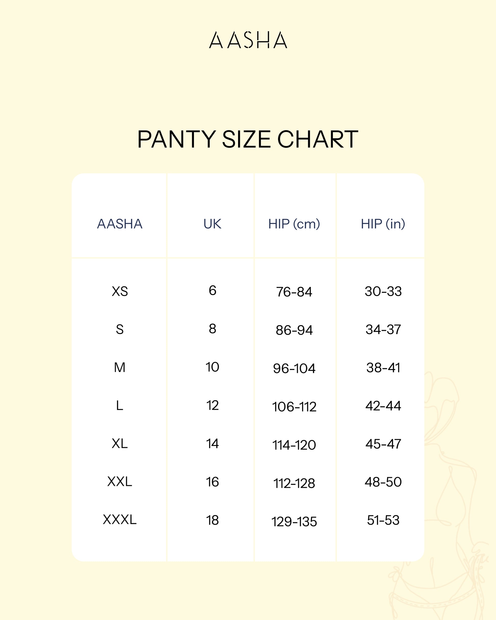Click the PANTY SIZE CHART heading
This screenshot has height=620, width=496.
pos(248,139)
